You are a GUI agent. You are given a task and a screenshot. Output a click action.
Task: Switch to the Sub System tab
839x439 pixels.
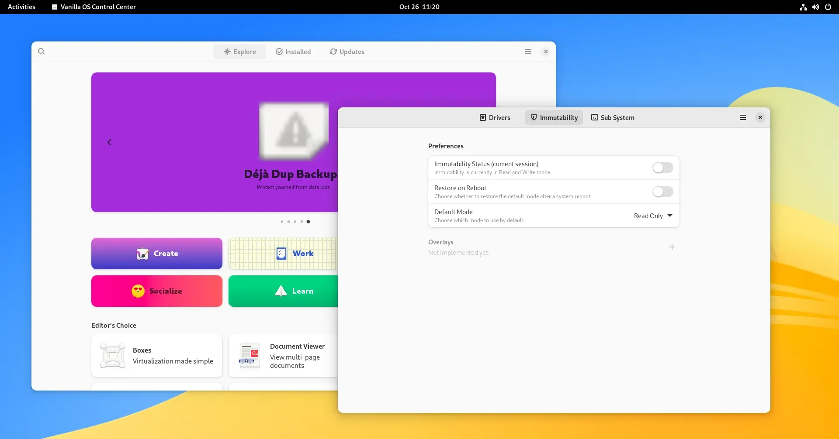[x=613, y=117]
